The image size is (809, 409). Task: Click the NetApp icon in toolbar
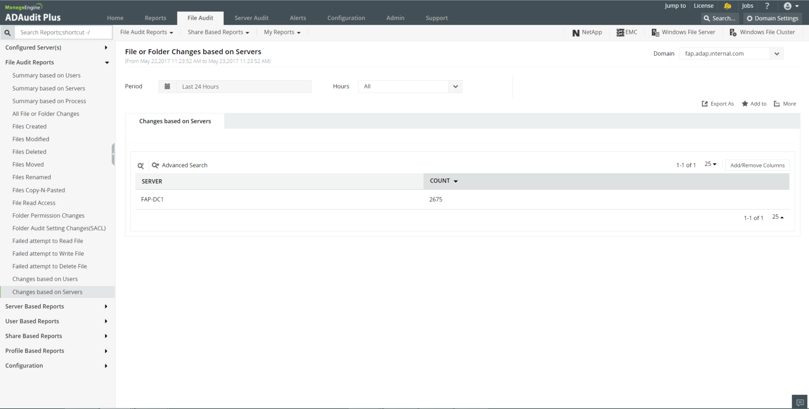(x=576, y=33)
